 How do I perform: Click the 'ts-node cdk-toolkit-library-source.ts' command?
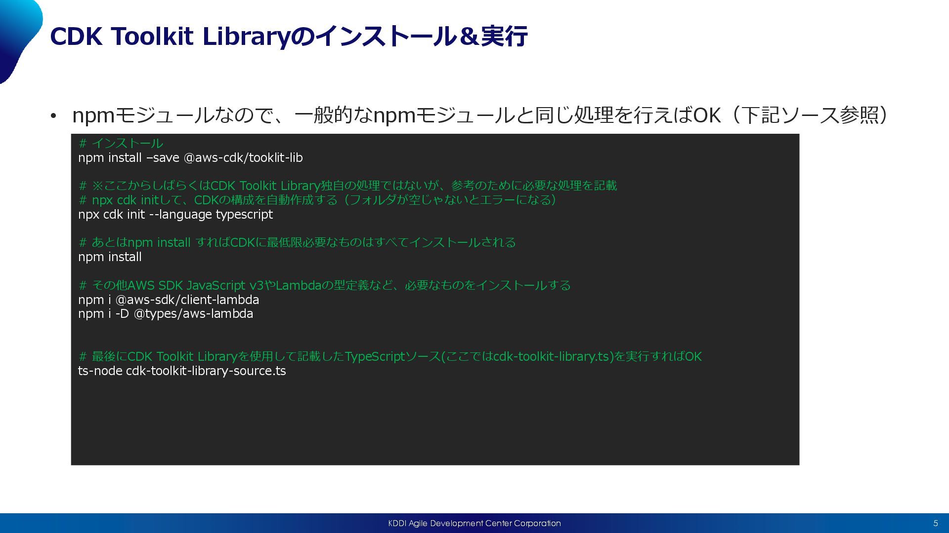(x=182, y=371)
